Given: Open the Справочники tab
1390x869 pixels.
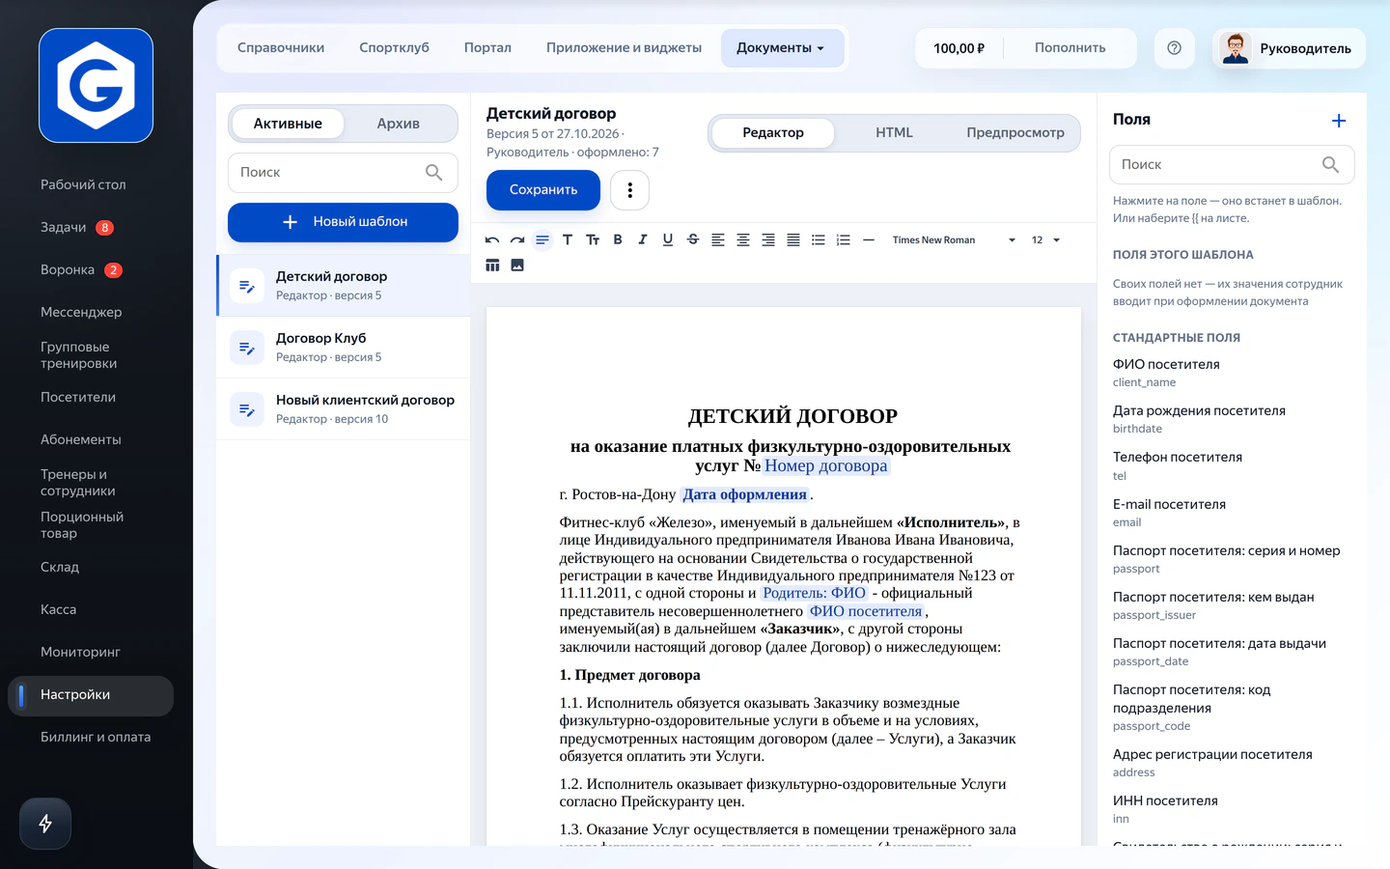Looking at the screenshot, I should [281, 48].
